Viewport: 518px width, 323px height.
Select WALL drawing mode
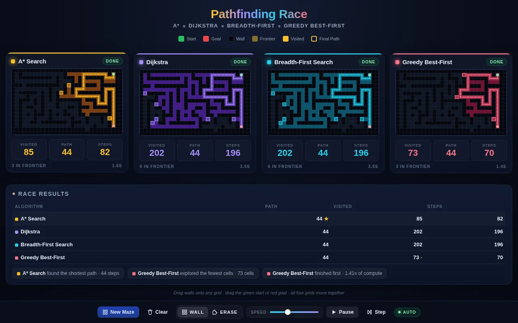pyautogui.click(x=193, y=312)
